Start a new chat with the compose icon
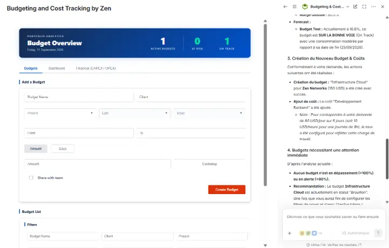Image resolution: width=389 pixels, height=248 pixels. (356, 6)
